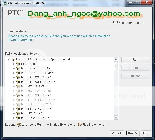
Task: Click the Edit button
Action: click(135, 68)
